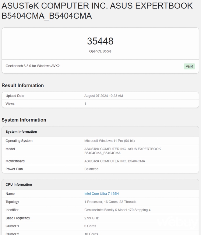Click the page title ASUSTeK COMPUTER INC. ASUS EXPERTBOOK

97,11
